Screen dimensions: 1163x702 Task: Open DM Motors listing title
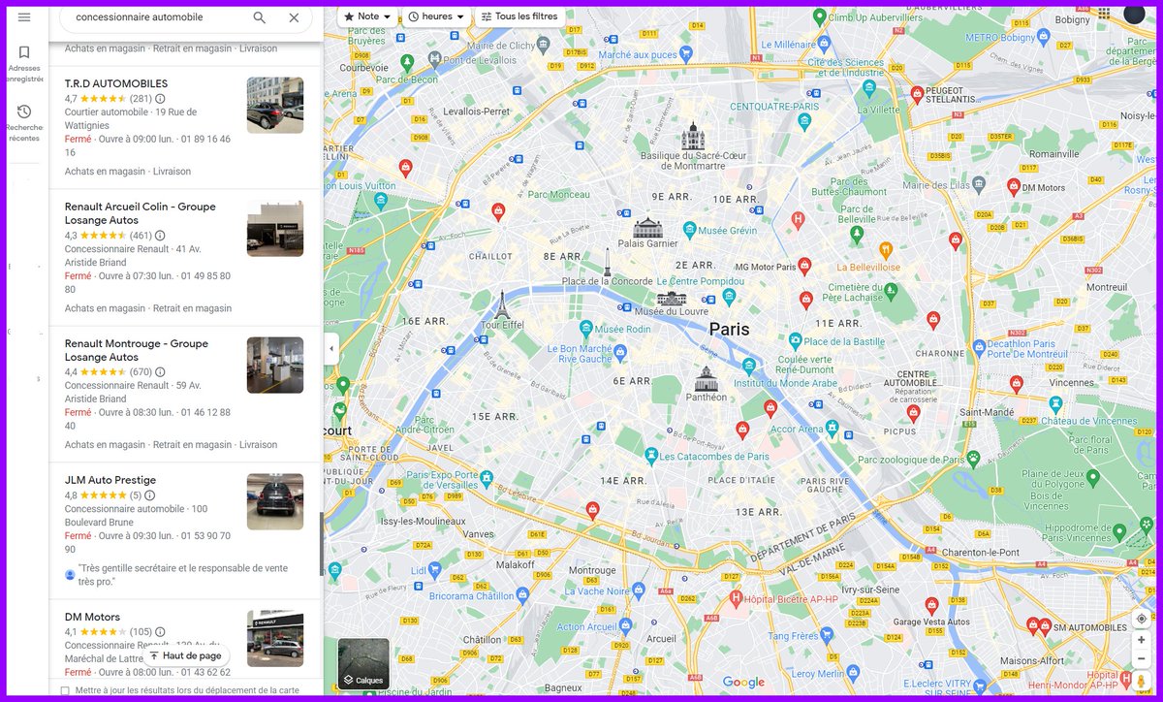tap(92, 617)
